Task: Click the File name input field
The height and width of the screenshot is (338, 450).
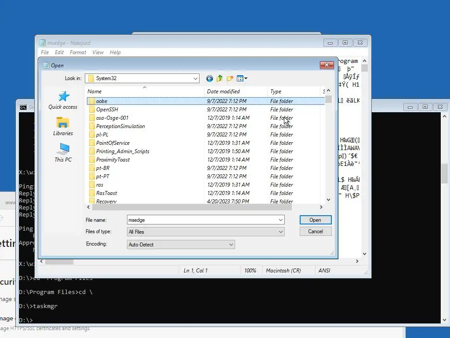Action: 206,220
